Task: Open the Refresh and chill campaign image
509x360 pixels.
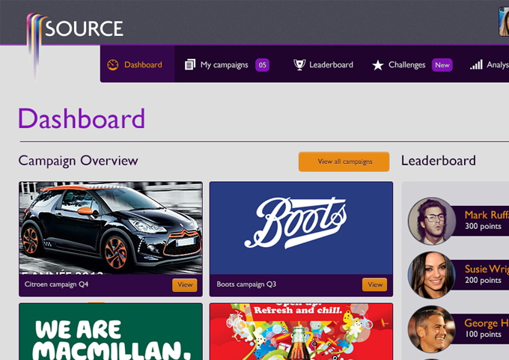Action: pos(301,332)
